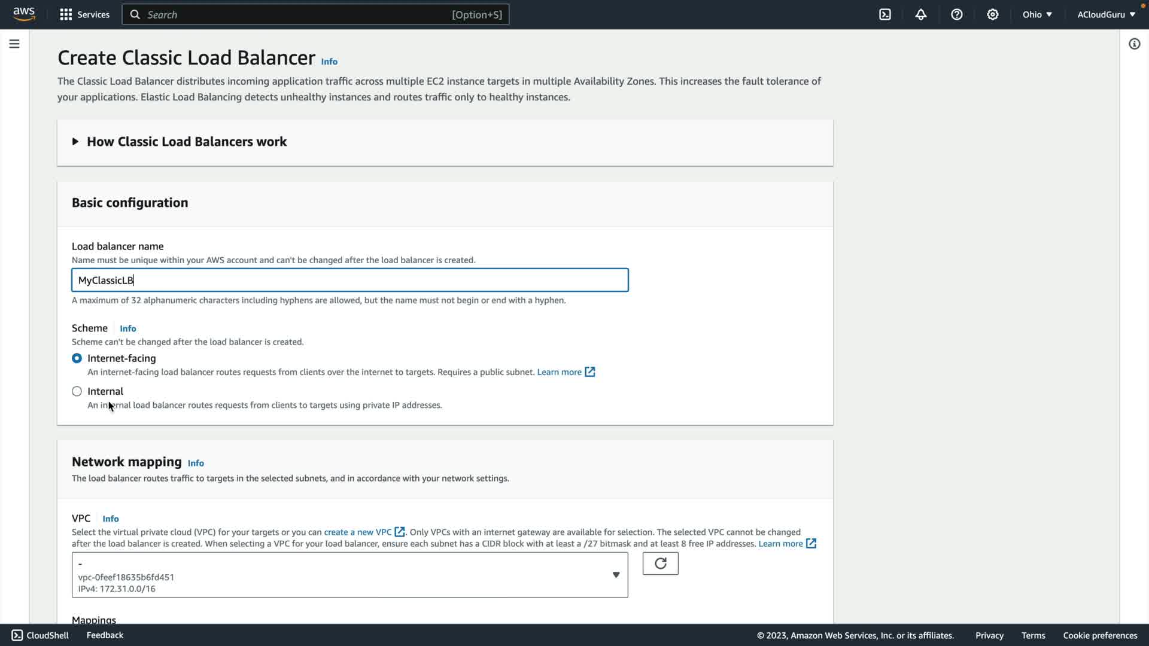Open the hamburger side navigation menu
The height and width of the screenshot is (646, 1149).
pyautogui.click(x=14, y=44)
